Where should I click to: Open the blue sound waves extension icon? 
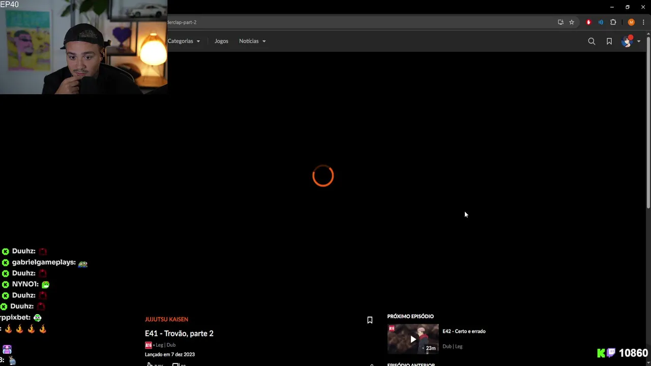[601, 22]
